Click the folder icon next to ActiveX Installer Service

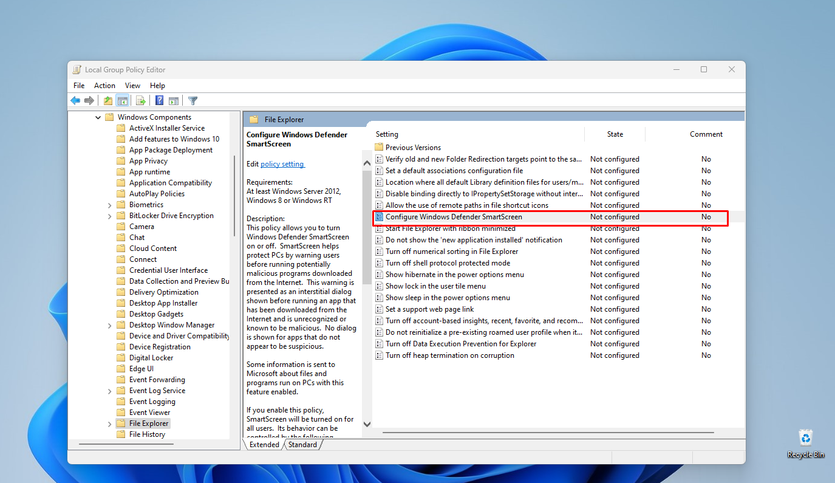121,128
